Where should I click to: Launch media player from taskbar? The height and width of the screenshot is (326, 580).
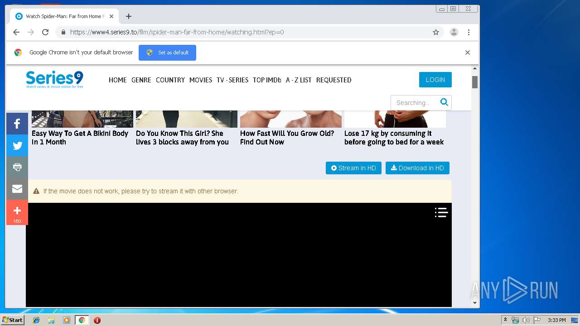(67, 320)
